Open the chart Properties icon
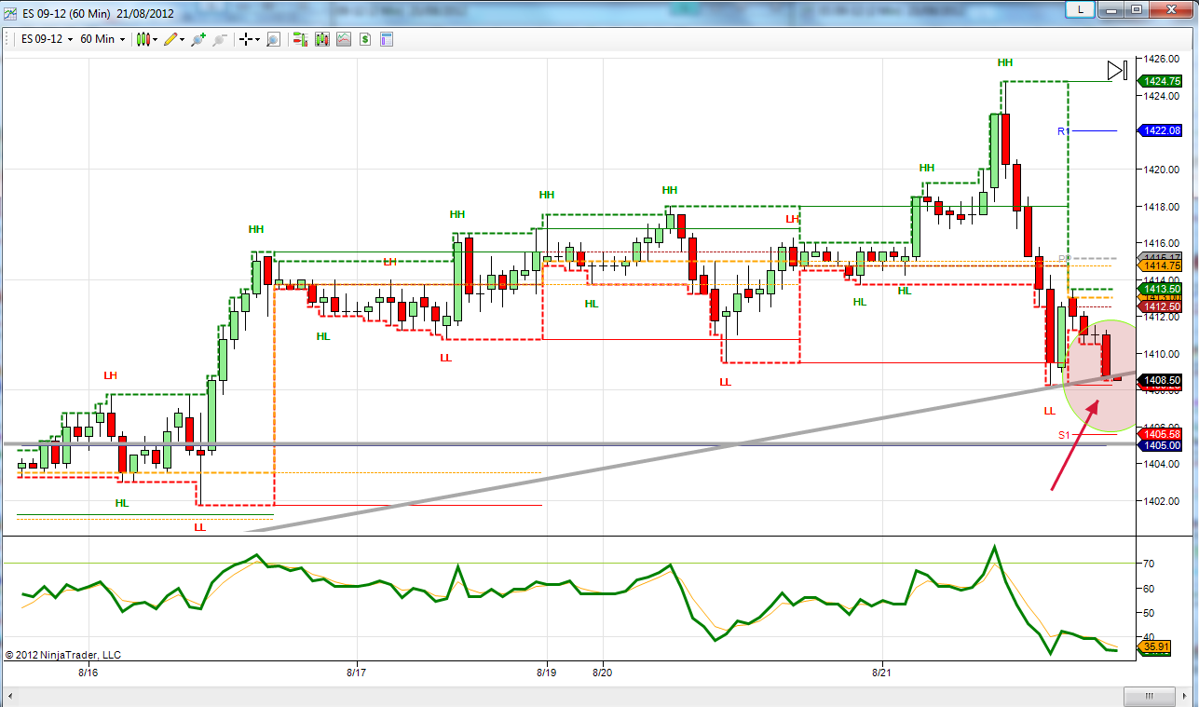Viewport: 1199px width, 707px height. (x=386, y=39)
